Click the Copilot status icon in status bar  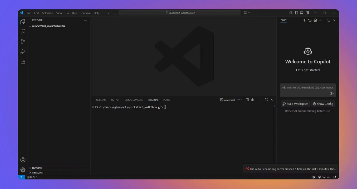pyautogui.click(x=313, y=177)
